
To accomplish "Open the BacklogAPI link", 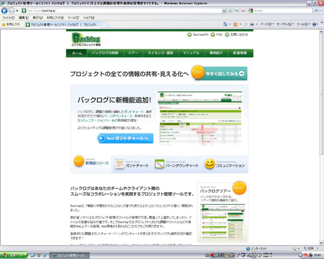I will pyautogui.click(x=198, y=34).
